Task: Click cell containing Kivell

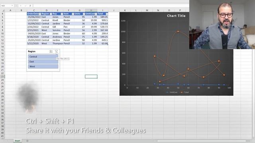Action: coord(57,20)
